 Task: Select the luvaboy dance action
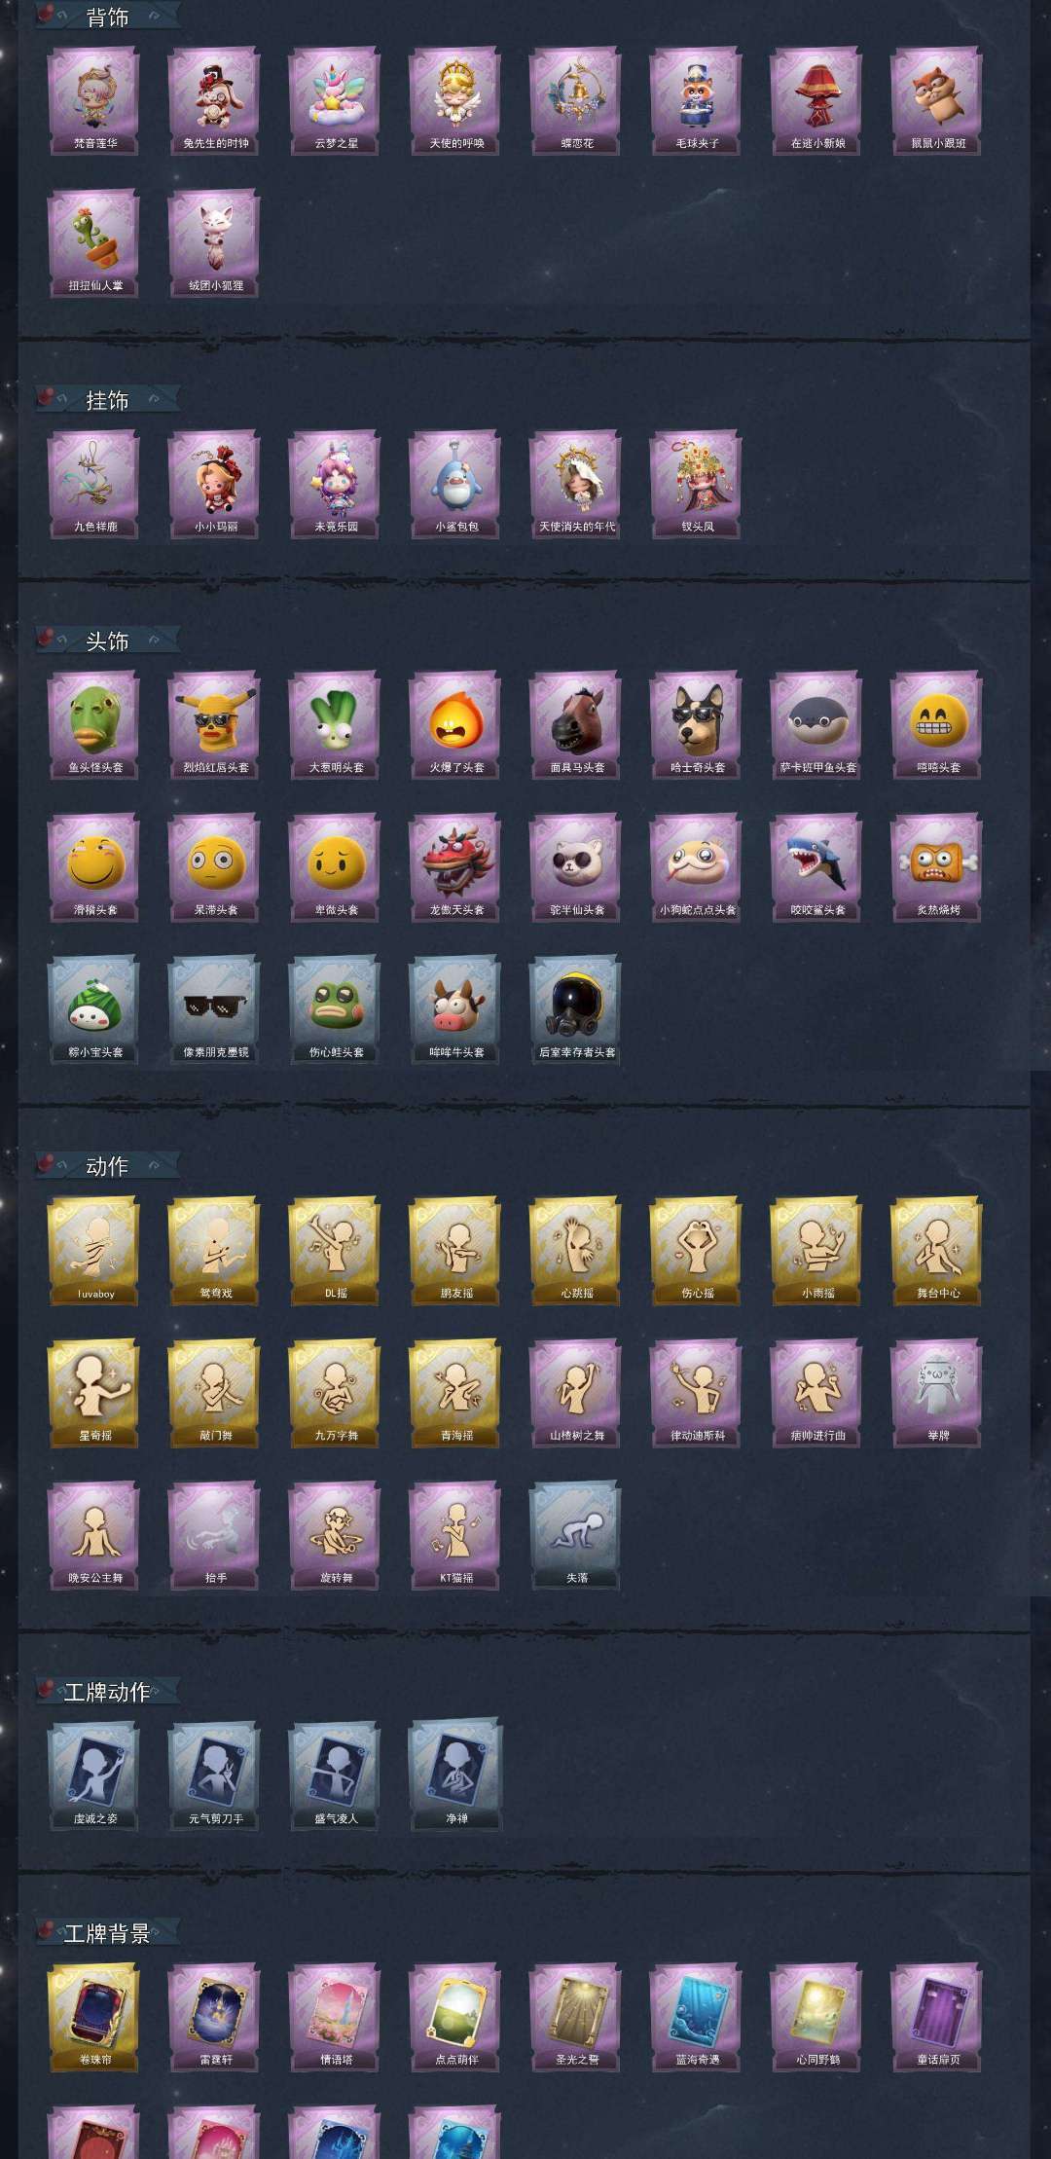pyautogui.click(x=94, y=1251)
